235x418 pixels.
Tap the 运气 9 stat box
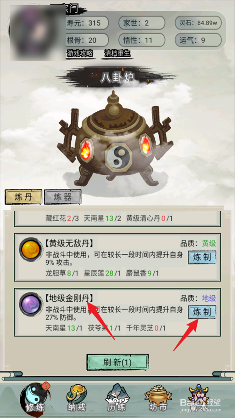point(198,40)
